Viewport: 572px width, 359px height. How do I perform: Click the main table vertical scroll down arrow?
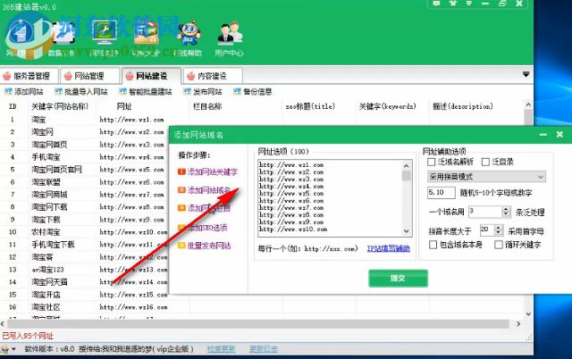point(528,313)
